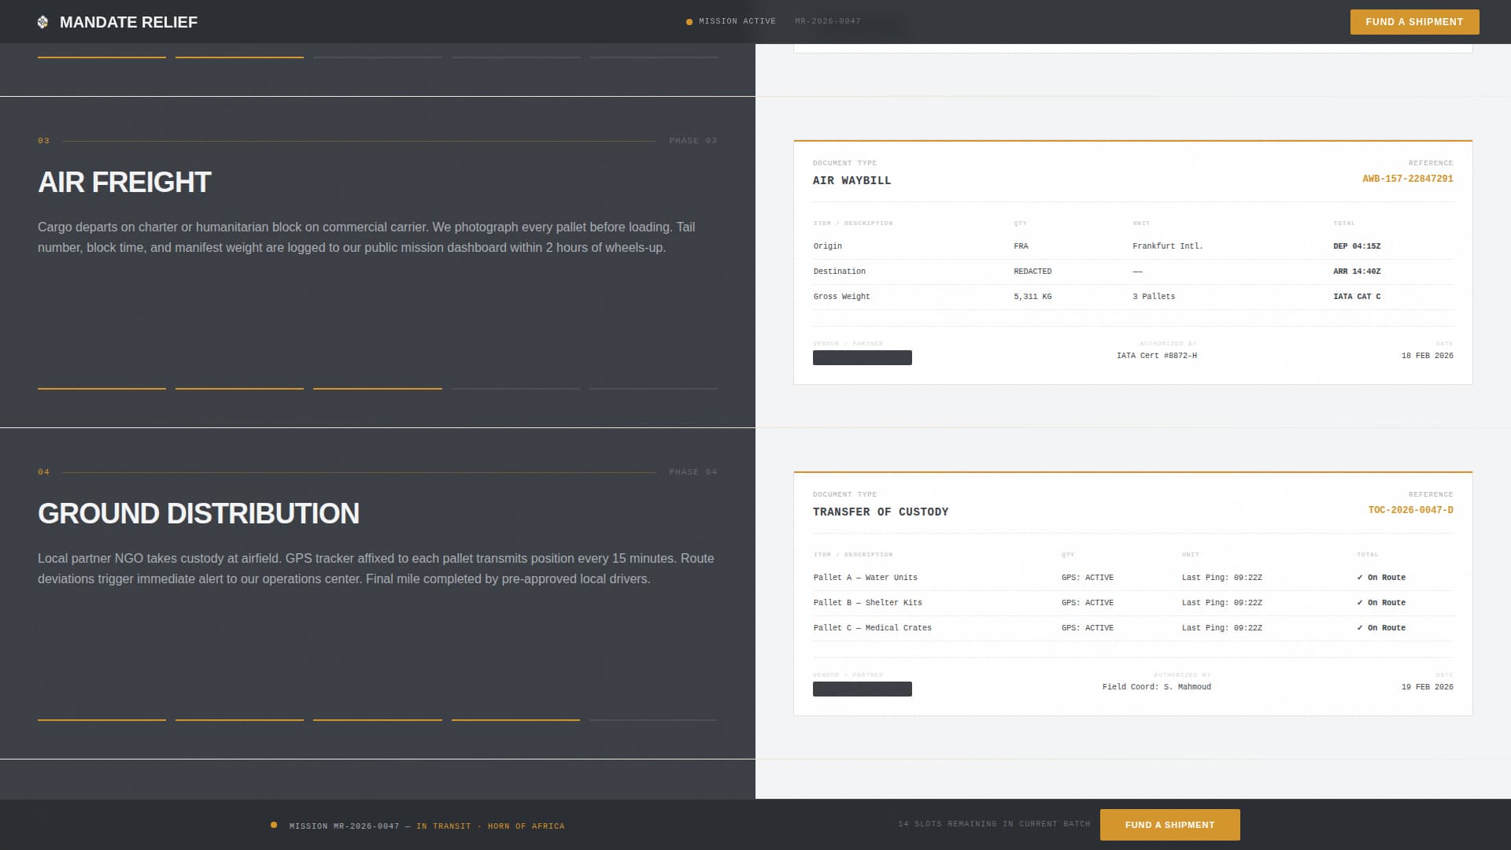The width and height of the screenshot is (1511, 850).
Task: Click the redacted vendor bar on Transfer of Custody
Action: coord(862,689)
